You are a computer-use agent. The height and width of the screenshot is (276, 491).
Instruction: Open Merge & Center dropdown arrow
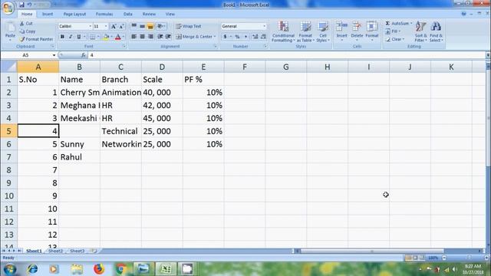[215, 37]
